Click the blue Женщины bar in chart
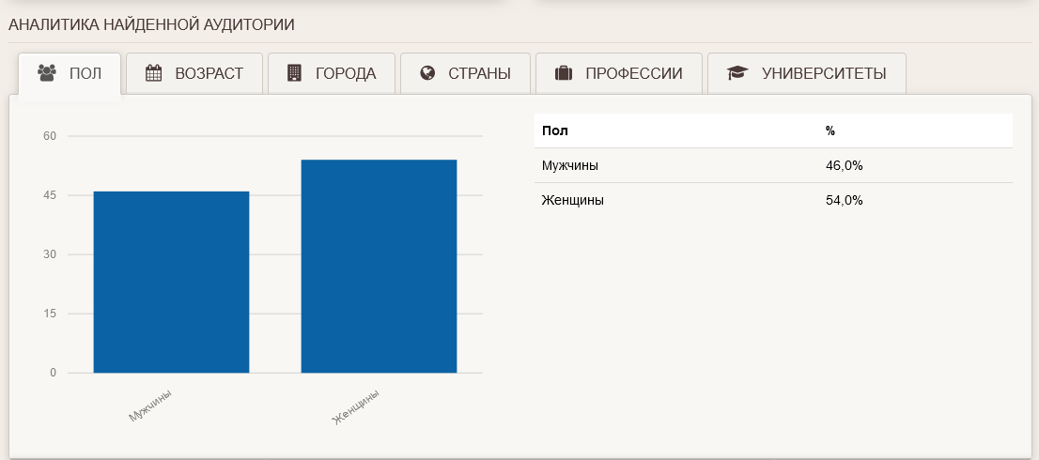Screen dimensions: 1039x460 click(379, 266)
